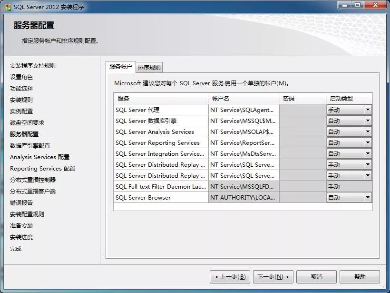The image size is (390, 293).
Task: Click account name cell NT Service\MsDtsServ...
Action: (244, 154)
